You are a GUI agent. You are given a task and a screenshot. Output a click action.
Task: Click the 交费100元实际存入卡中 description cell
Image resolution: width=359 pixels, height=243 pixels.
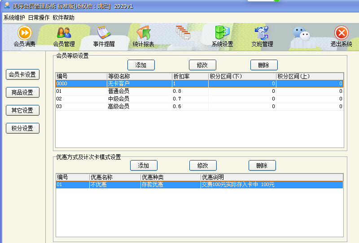coord(272,185)
